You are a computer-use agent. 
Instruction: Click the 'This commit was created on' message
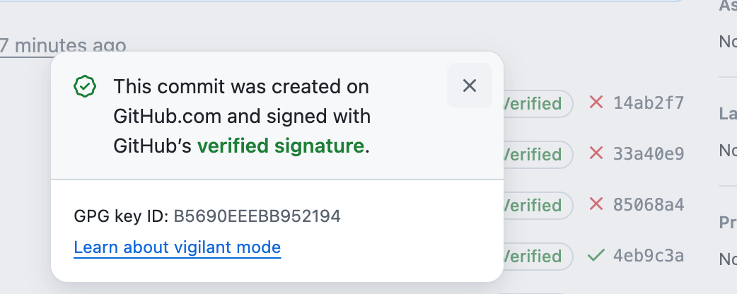(241, 87)
